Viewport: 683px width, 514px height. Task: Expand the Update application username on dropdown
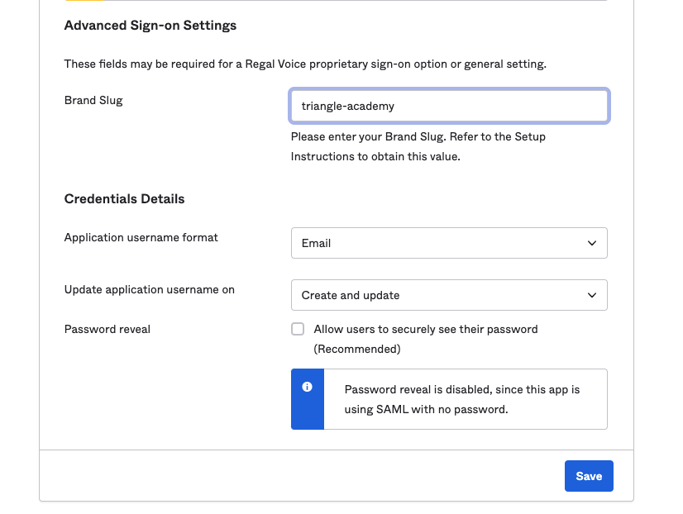pos(449,295)
